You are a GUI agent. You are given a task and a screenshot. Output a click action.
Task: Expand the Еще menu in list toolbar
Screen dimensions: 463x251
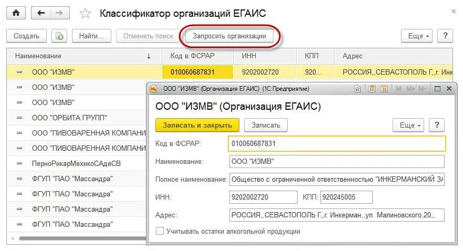pyautogui.click(x=417, y=36)
